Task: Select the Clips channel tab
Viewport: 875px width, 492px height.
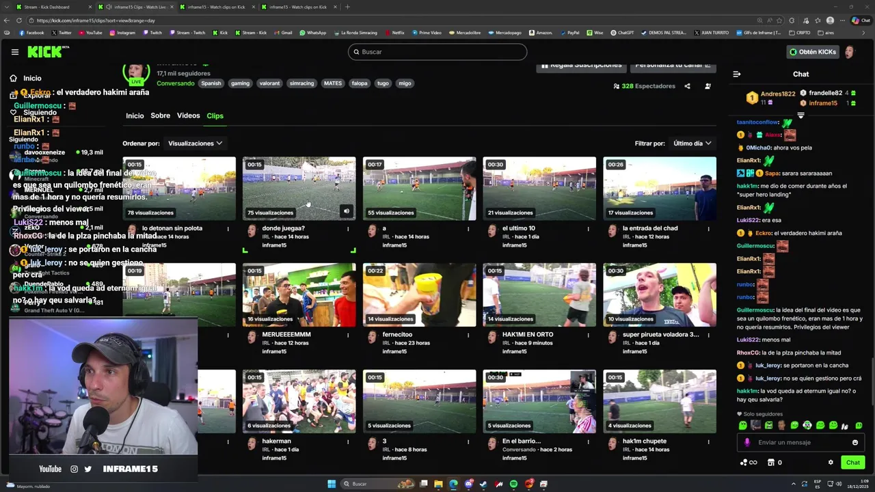Action: pos(215,115)
